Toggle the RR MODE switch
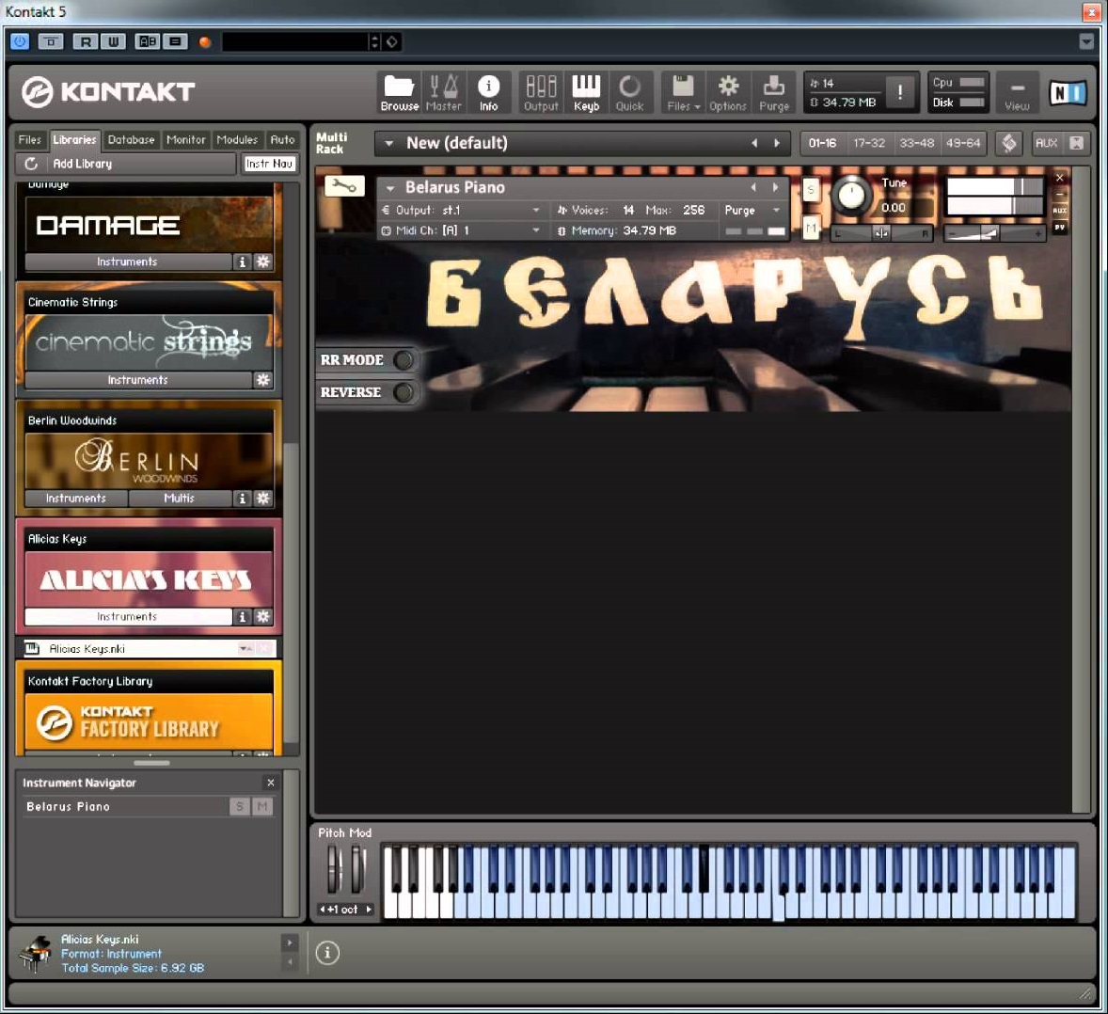 403,359
